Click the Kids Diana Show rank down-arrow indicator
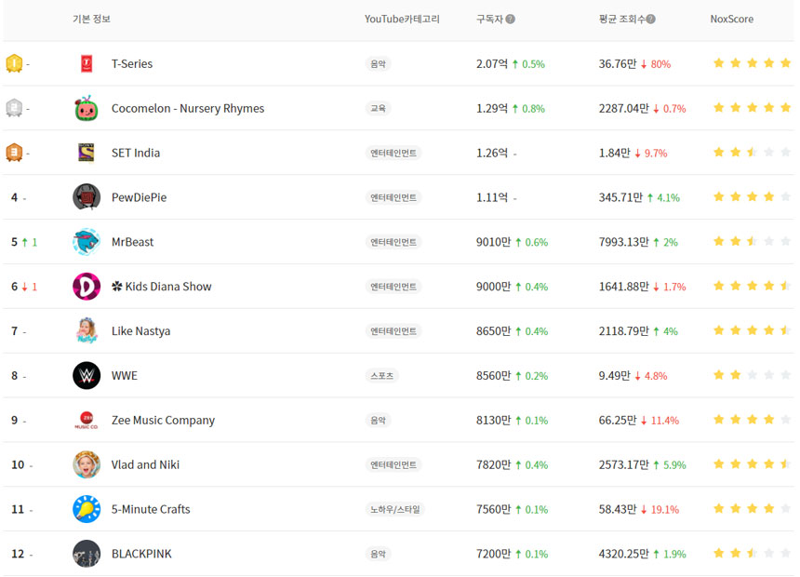The height and width of the screenshot is (577, 800). pyautogui.click(x=24, y=287)
